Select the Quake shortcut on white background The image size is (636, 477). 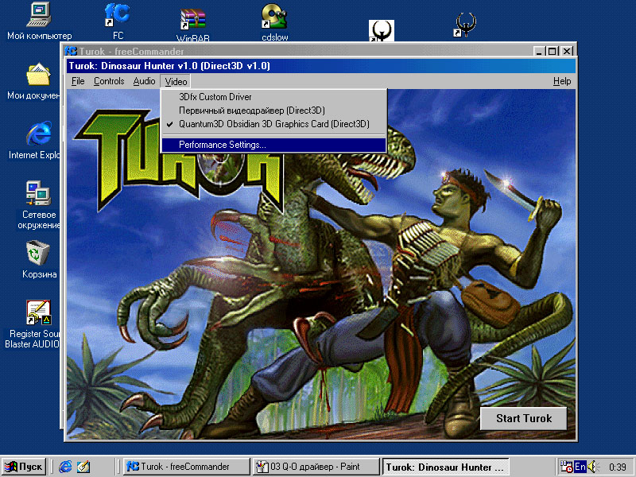[382, 31]
